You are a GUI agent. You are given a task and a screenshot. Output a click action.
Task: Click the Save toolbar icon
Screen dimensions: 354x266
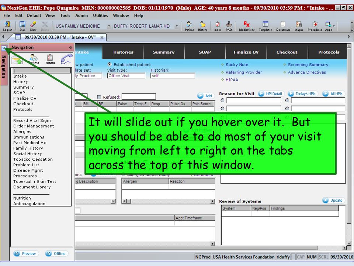tap(22, 26)
